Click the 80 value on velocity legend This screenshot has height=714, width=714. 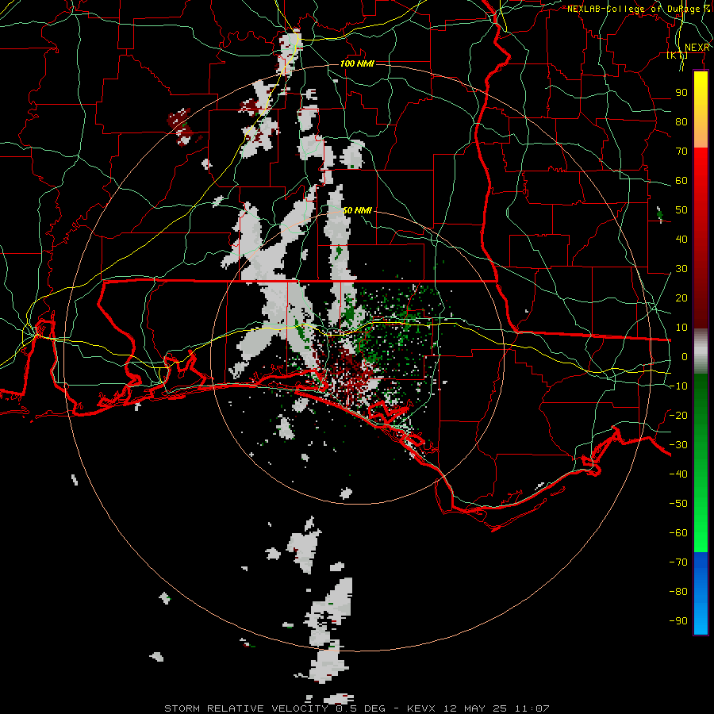pos(681,121)
